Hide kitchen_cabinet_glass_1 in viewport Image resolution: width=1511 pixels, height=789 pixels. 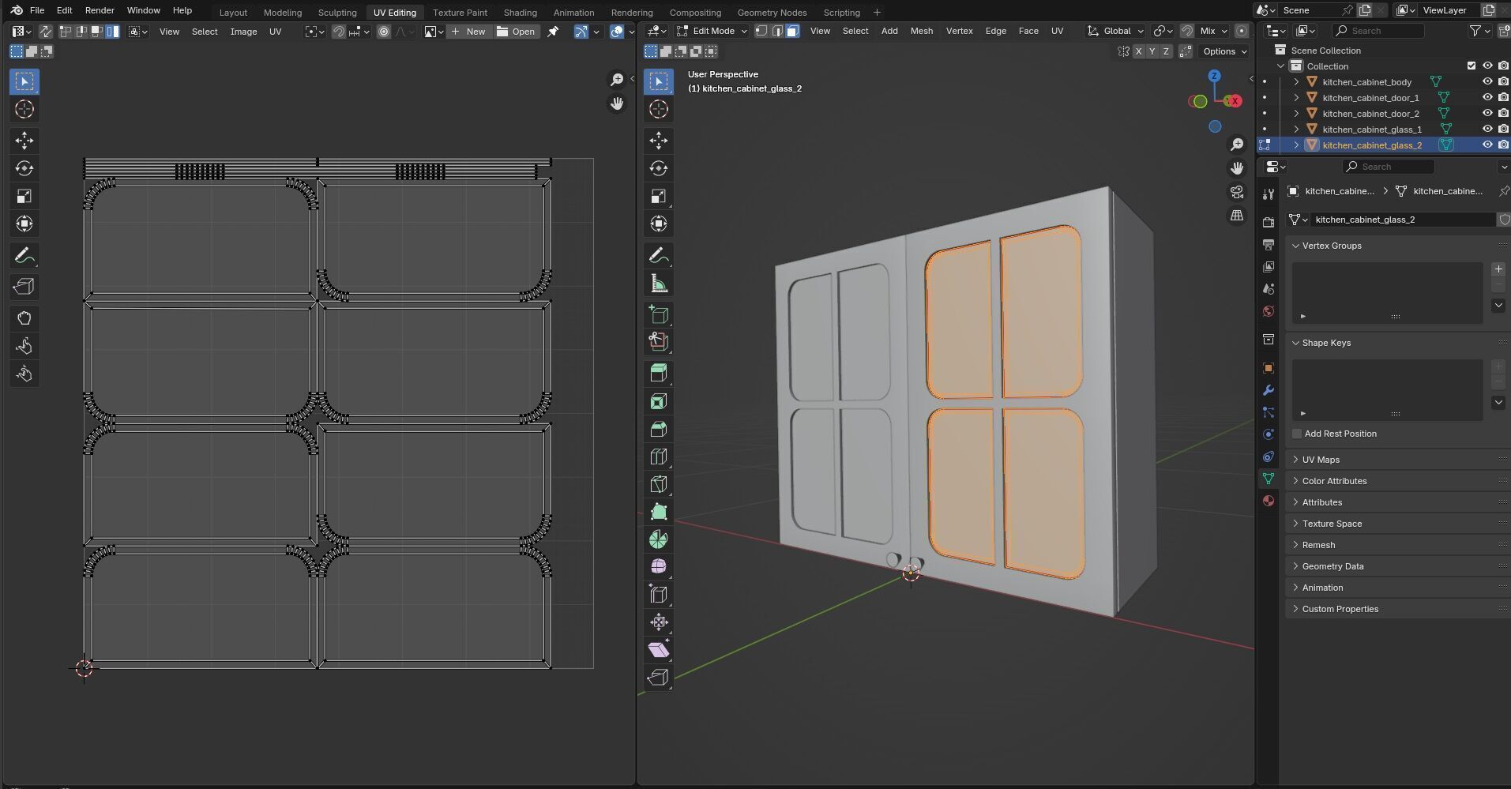(x=1487, y=130)
